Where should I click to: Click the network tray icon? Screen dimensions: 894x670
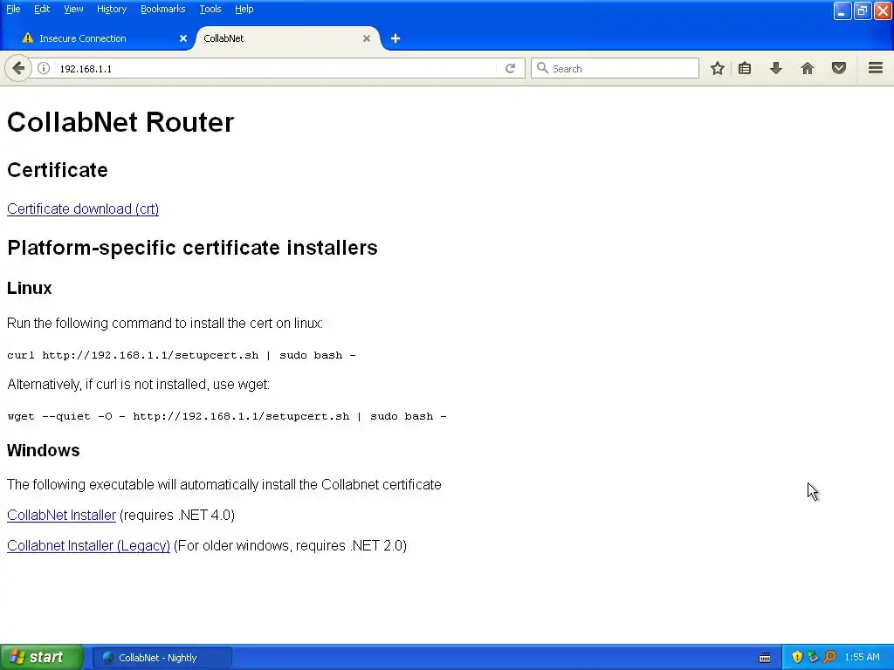813,658
